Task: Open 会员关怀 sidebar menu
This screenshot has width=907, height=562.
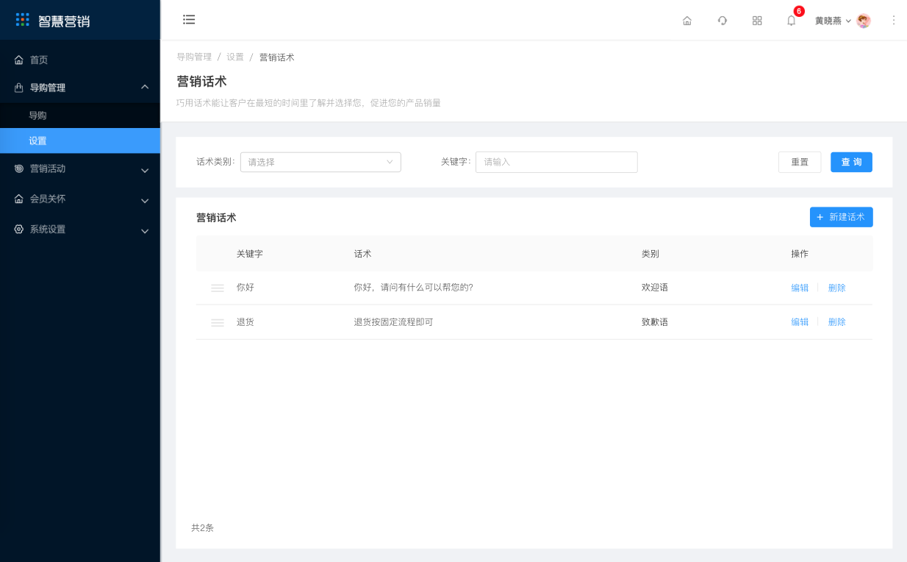Action: (x=80, y=199)
